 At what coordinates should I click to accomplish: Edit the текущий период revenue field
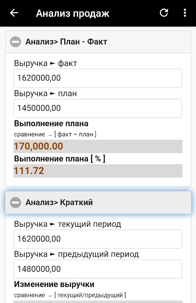coord(98,239)
